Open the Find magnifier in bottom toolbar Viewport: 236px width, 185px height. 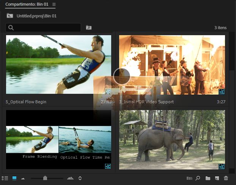(x=198, y=178)
